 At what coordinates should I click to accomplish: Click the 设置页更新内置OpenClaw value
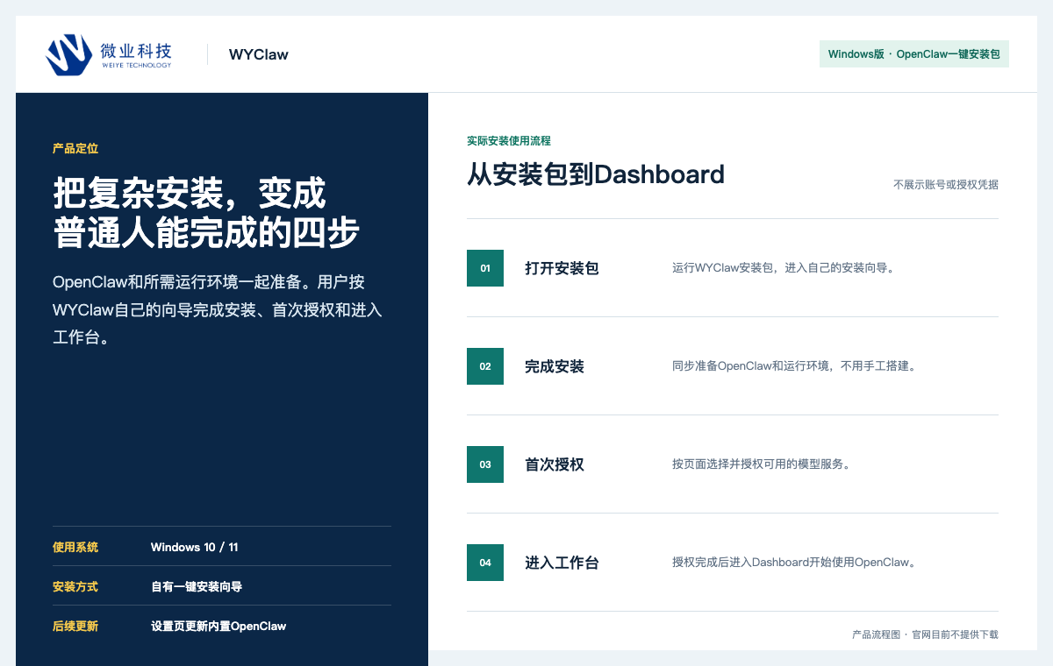coord(218,627)
